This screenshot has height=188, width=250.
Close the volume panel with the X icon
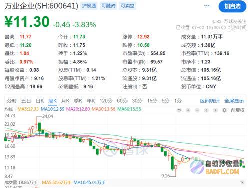[x=242, y=182]
